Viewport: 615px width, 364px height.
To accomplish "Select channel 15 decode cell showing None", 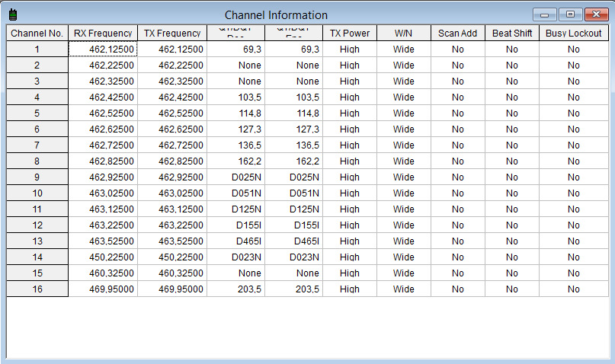I will coord(236,273).
